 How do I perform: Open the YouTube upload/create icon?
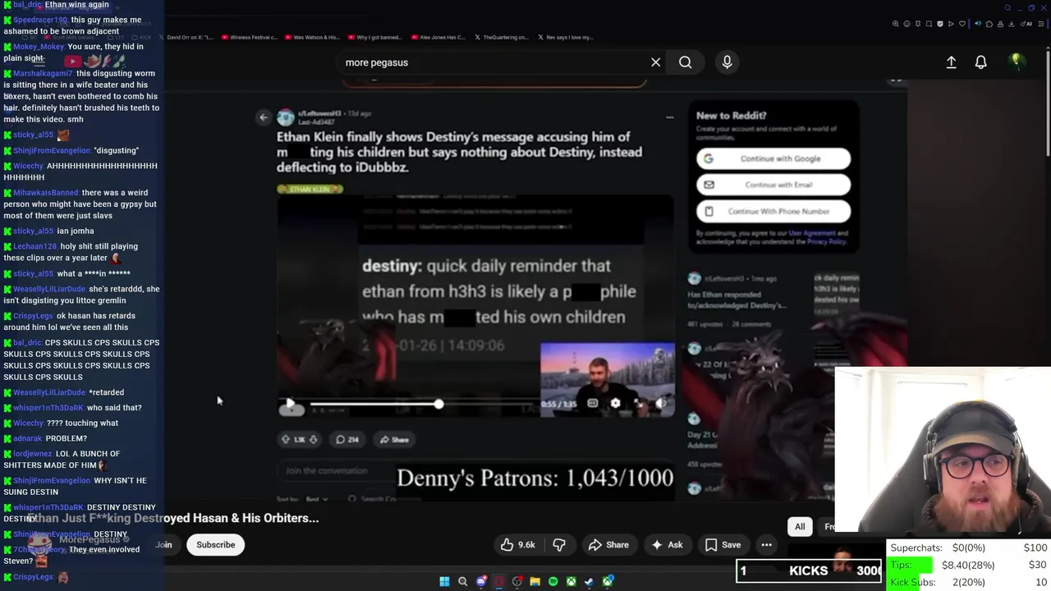point(951,62)
